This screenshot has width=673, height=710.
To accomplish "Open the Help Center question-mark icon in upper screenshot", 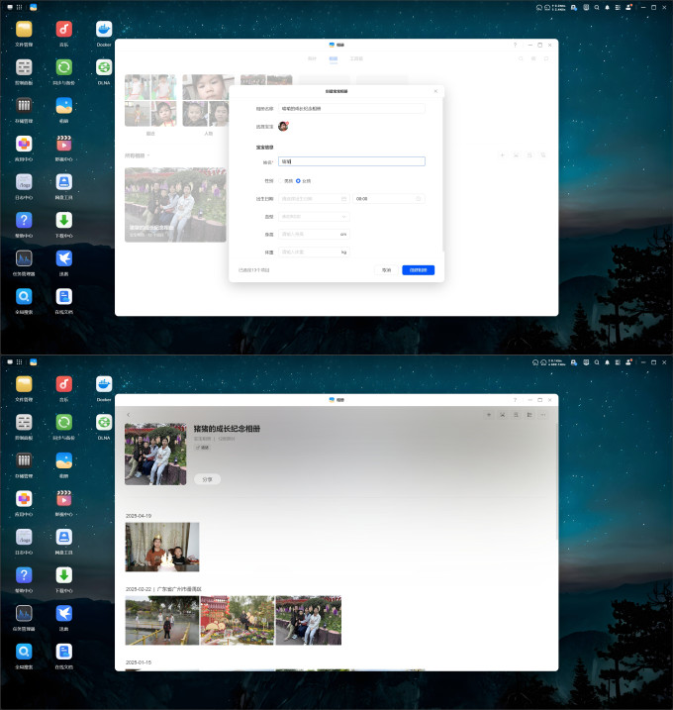I will tap(24, 221).
